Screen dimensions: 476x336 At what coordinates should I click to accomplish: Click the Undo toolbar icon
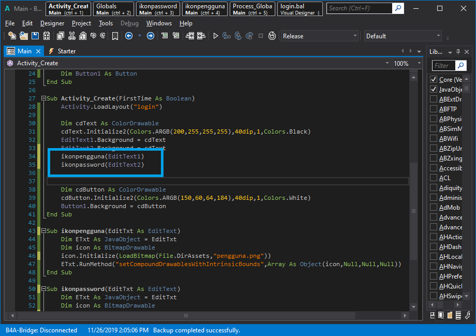(93, 36)
